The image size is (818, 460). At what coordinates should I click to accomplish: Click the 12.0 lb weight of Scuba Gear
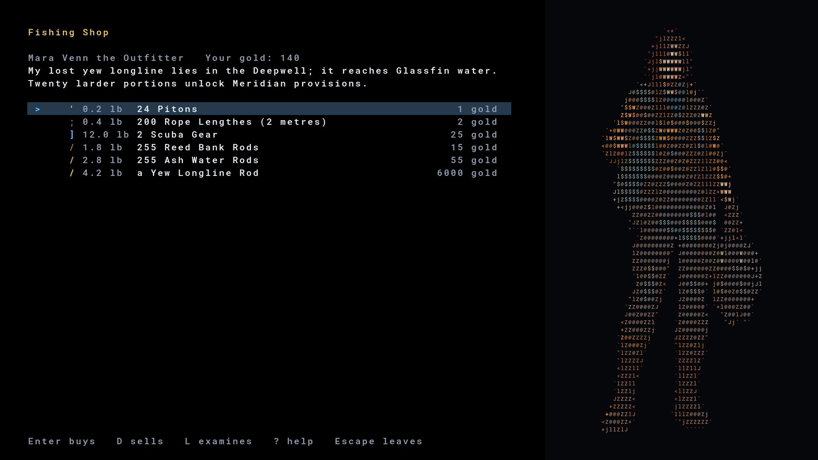(x=106, y=135)
